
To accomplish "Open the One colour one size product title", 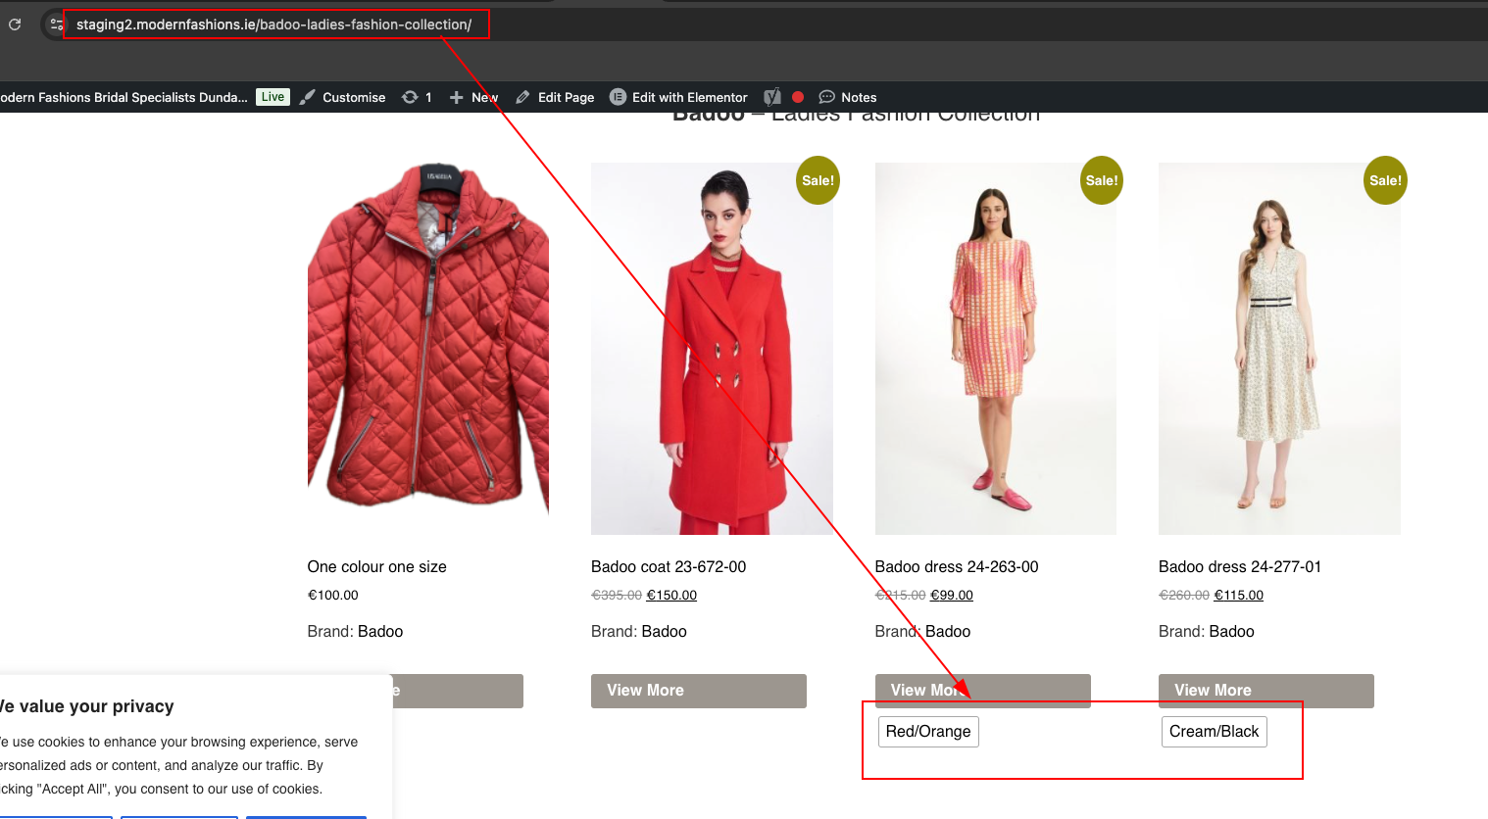I will [377, 567].
